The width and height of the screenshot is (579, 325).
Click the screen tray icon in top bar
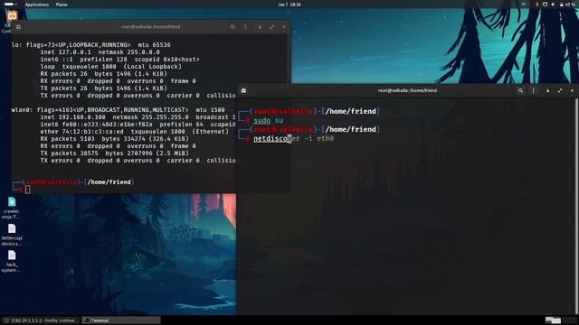tap(545, 5)
